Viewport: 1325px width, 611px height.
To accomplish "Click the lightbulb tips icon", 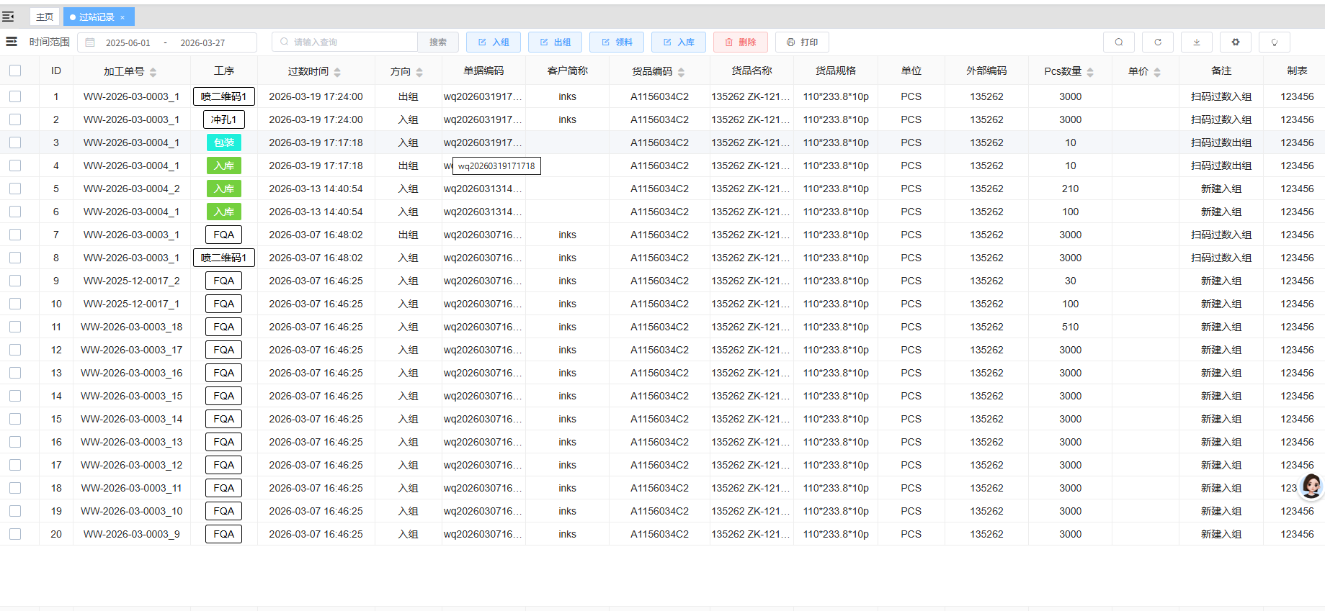I will pyautogui.click(x=1274, y=42).
